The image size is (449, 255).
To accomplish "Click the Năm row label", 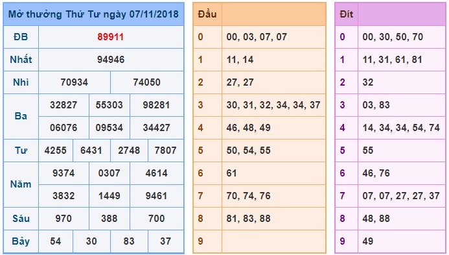I will (21, 184).
